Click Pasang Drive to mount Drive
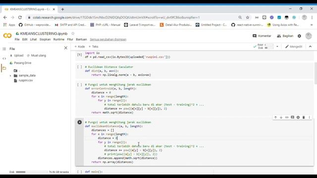Viewport: 317px width, 178px height. [x=20, y=63]
